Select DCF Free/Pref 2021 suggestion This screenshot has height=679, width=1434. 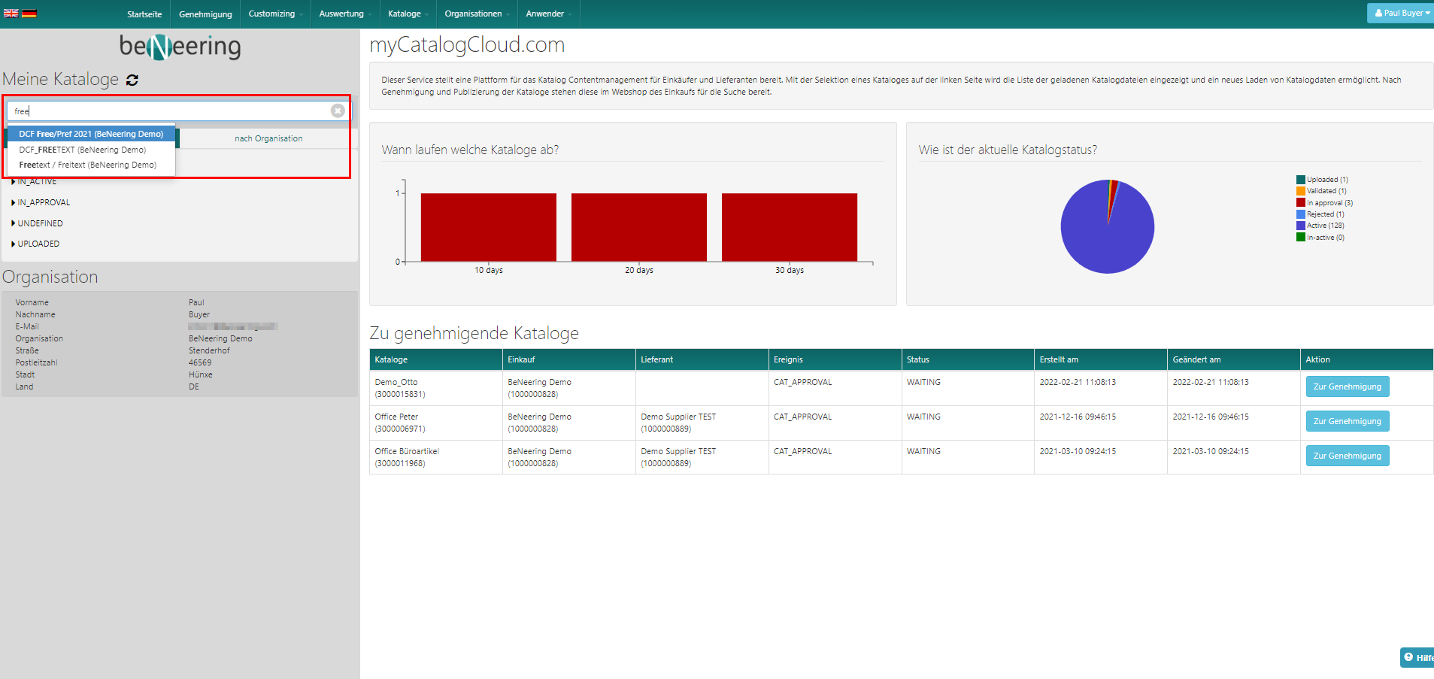pos(91,134)
